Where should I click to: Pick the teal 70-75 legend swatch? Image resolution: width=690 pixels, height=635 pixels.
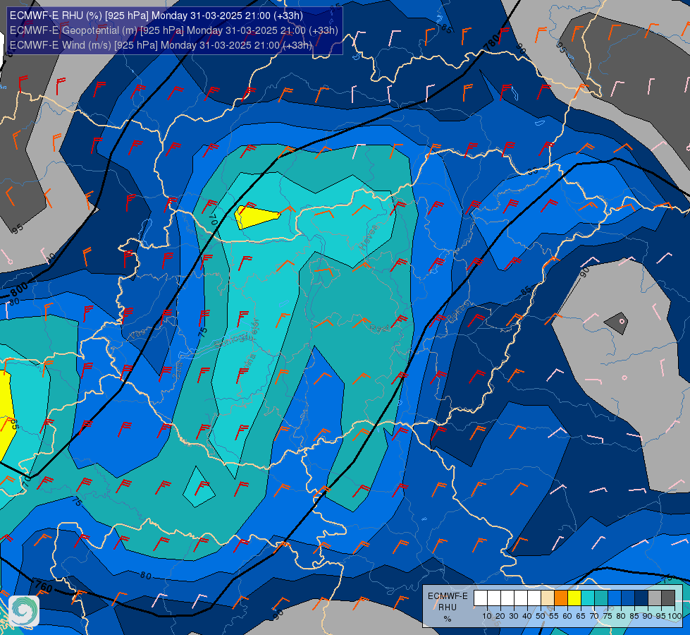click(601, 598)
